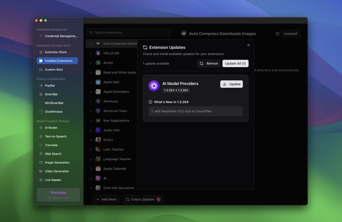
Task: Click Refresh in Extension Updates dialog
Action: pos(209,64)
